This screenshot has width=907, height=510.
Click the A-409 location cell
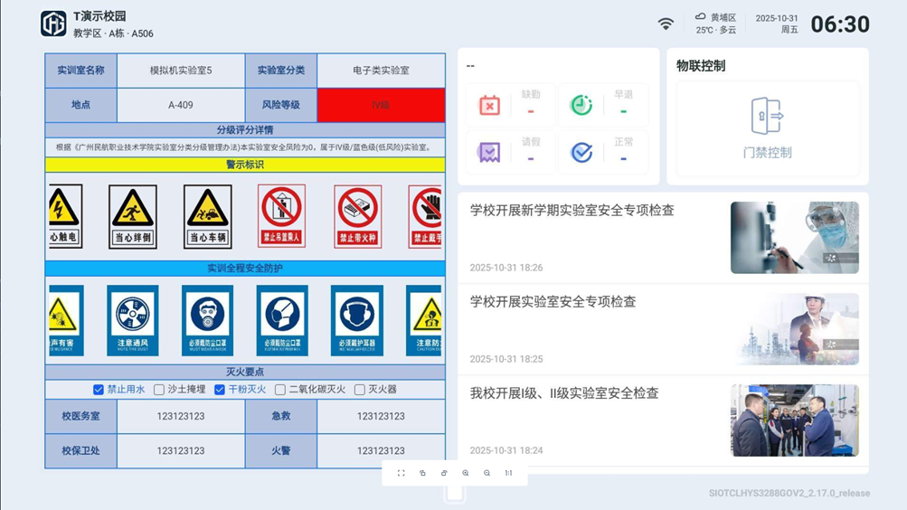[181, 105]
